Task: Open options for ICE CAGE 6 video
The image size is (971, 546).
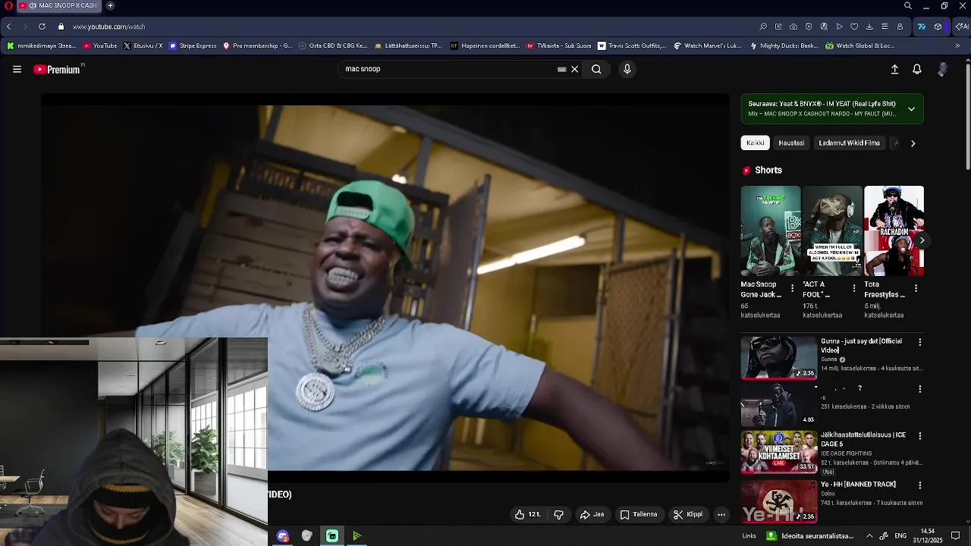Action: coord(920,436)
